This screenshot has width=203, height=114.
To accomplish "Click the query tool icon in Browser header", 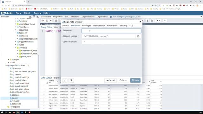I will tap(30, 17).
